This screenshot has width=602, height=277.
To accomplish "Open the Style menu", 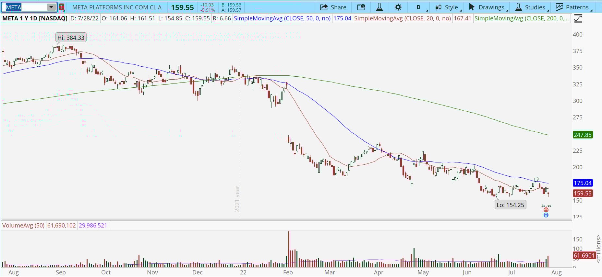I will [x=448, y=7].
